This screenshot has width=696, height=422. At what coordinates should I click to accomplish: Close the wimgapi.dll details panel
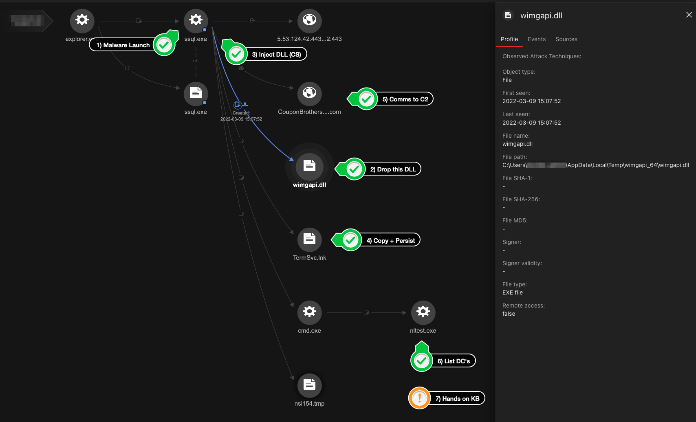(x=689, y=15)
